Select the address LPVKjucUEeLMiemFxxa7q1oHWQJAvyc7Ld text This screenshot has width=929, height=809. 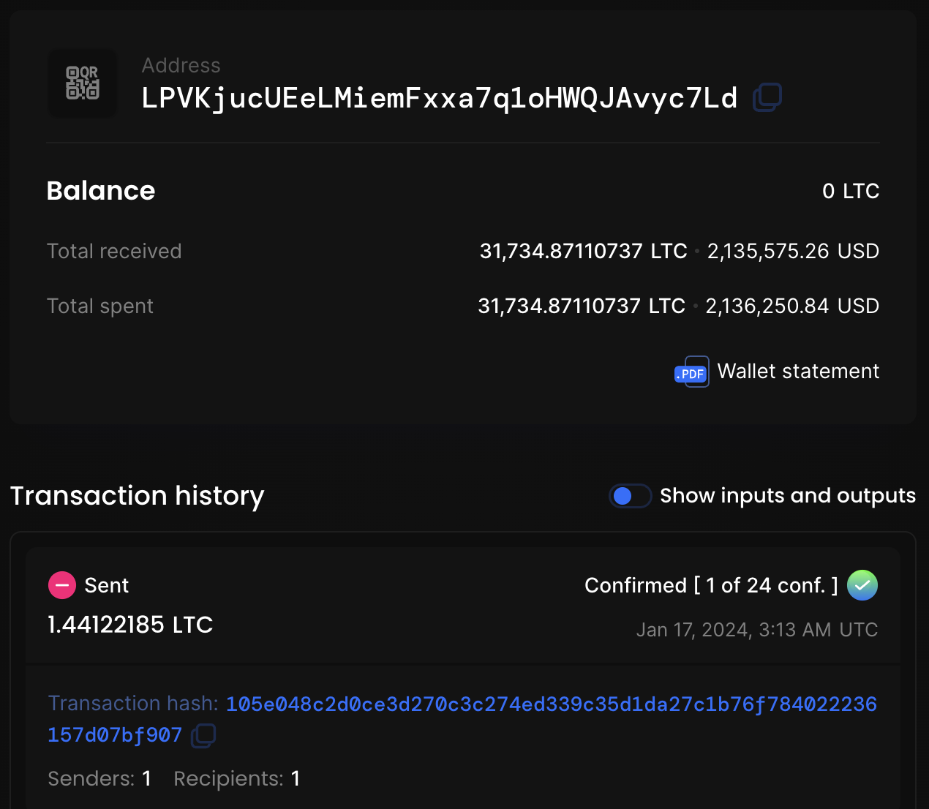click(x=440, y=98)
